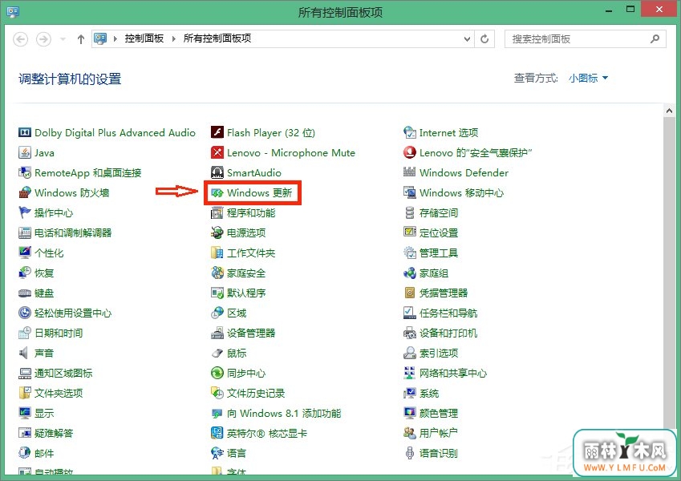Open the 英特尔® 核芯显卡 link

click(267, 433)
